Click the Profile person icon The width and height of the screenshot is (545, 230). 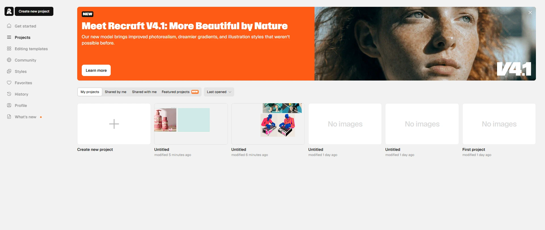(x=9, y=105)
